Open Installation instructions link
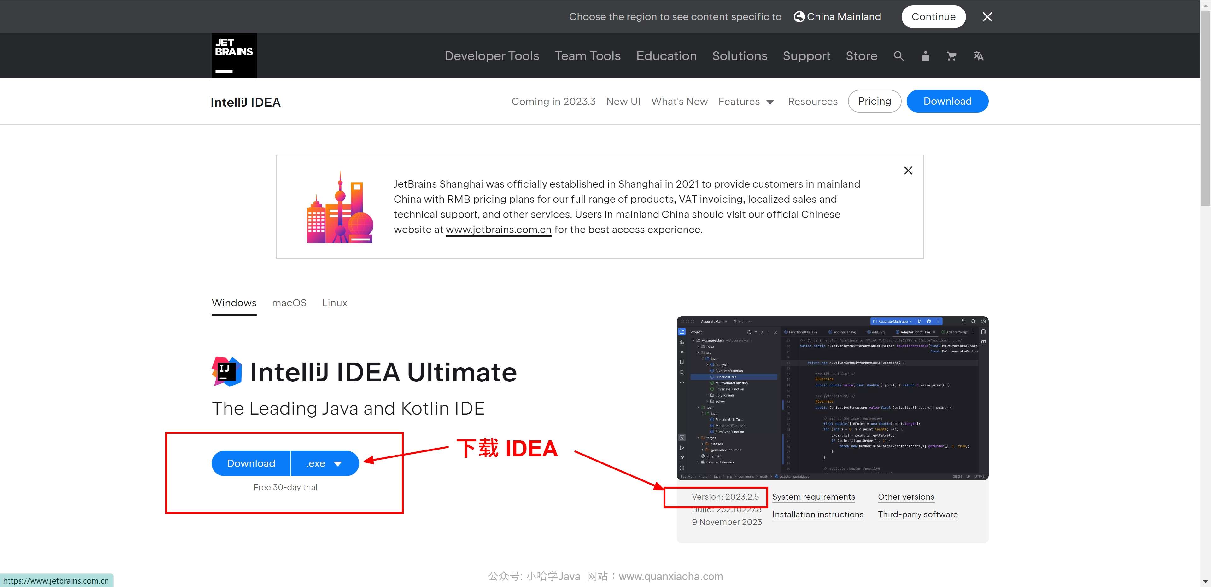This screenshot has height=587, width=1211. click(817, 514)
